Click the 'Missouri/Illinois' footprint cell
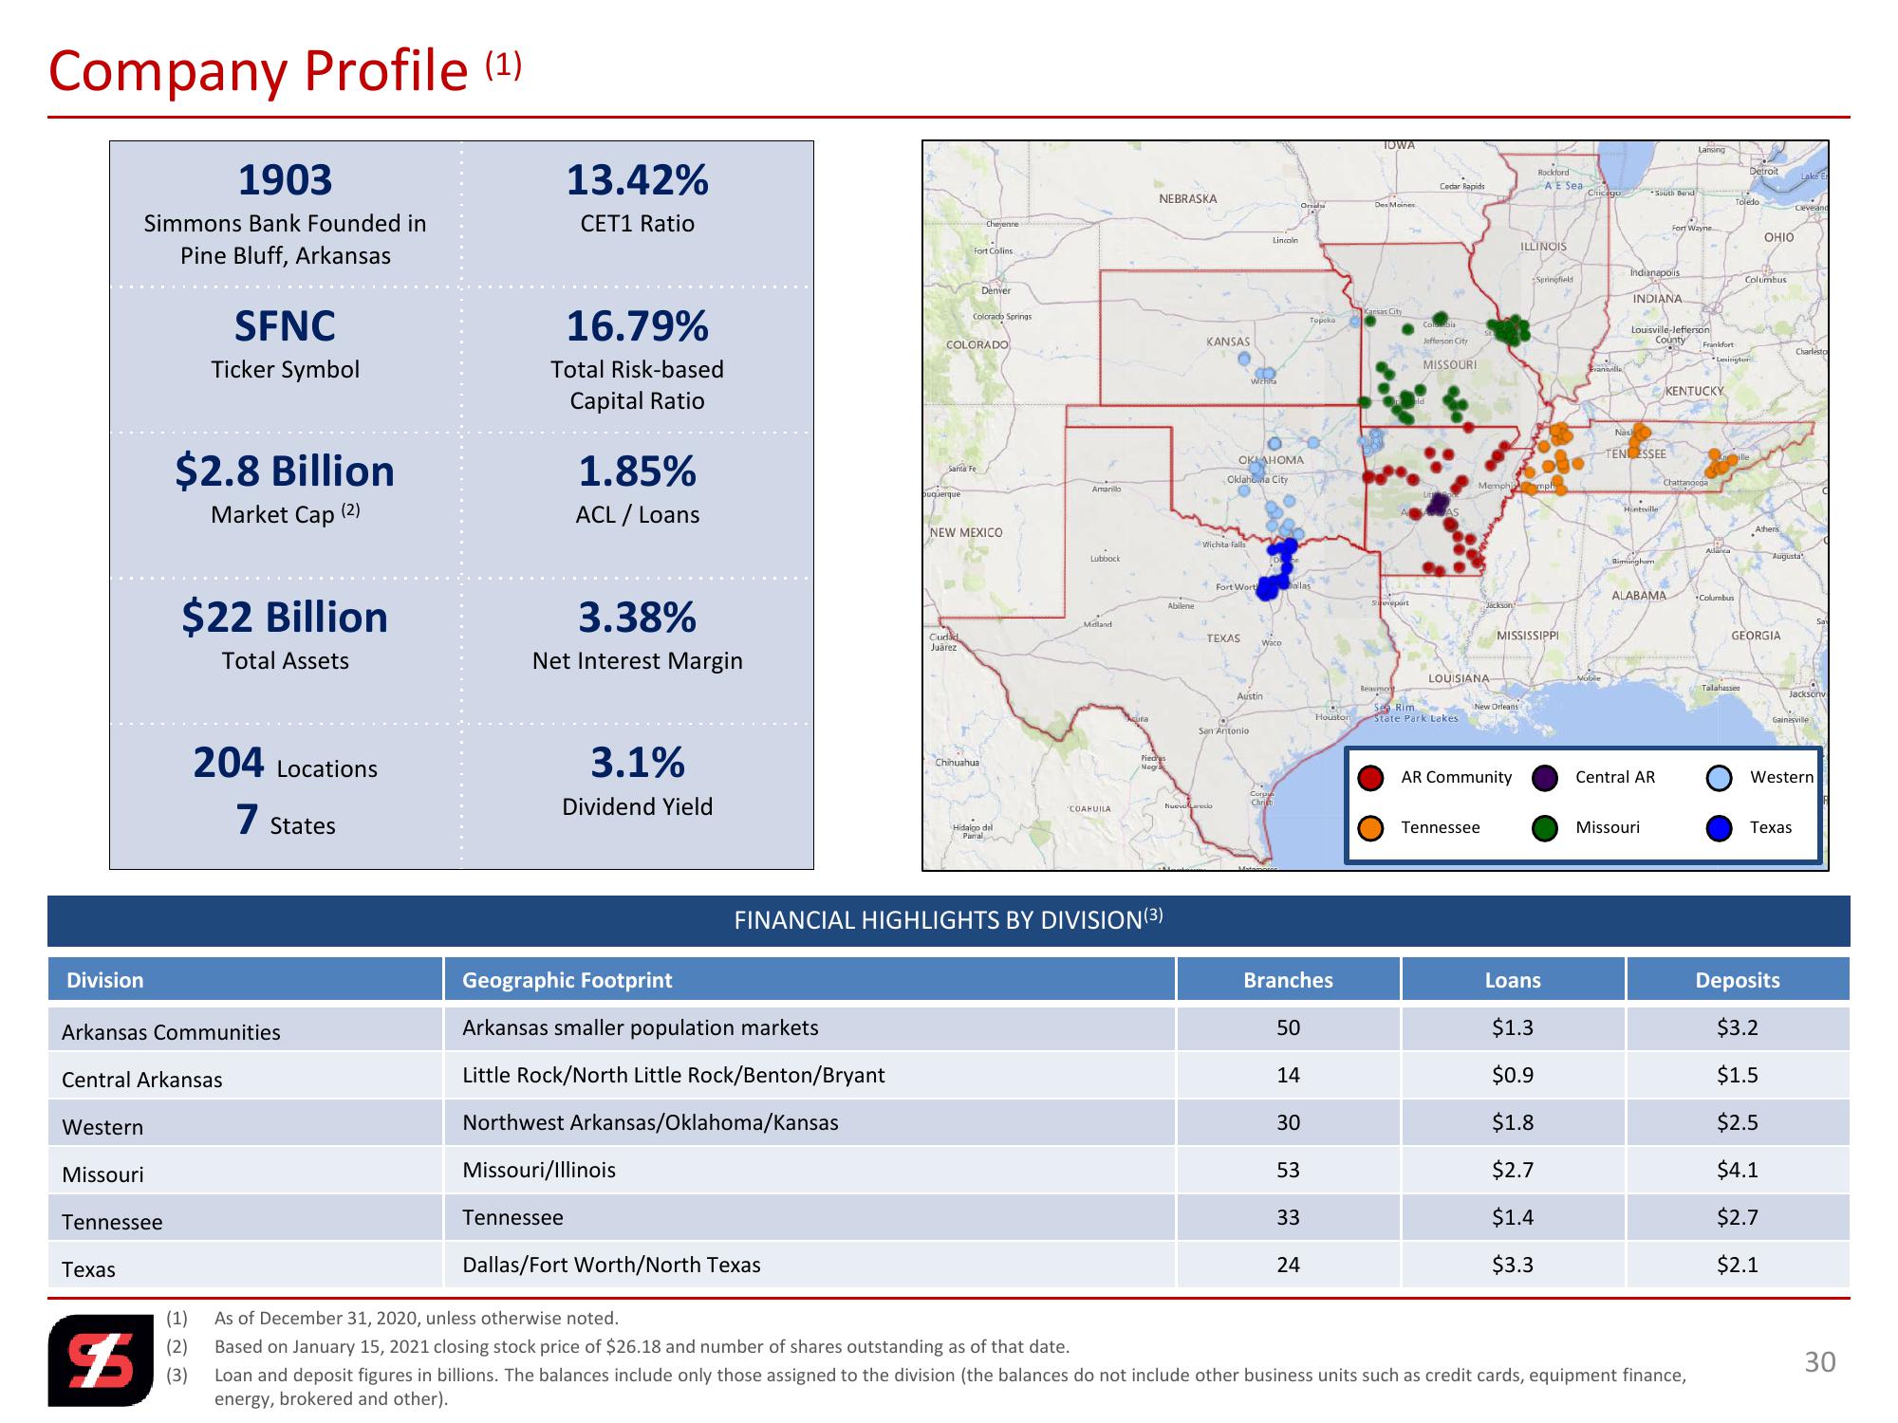The height and width of the screenshot is (1423, 1898). [x=809, y=1171]
